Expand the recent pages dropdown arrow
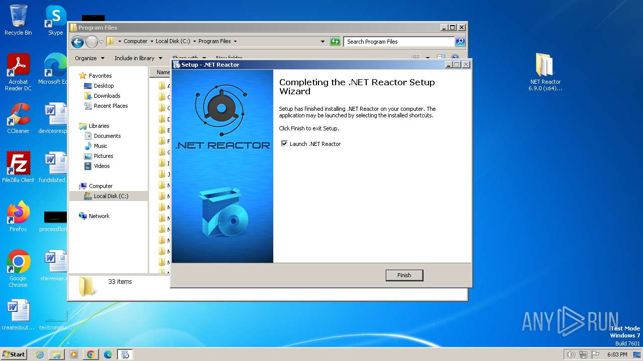Viewport: 643px width, 361px height. 101,42
